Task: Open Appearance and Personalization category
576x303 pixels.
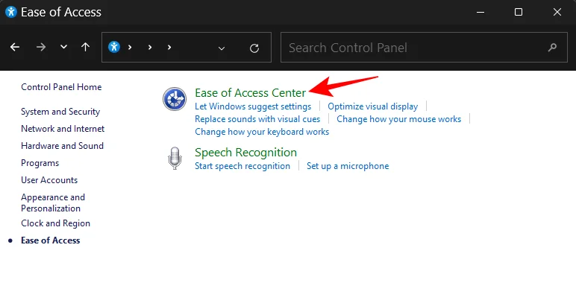Action: coord(53,202)
